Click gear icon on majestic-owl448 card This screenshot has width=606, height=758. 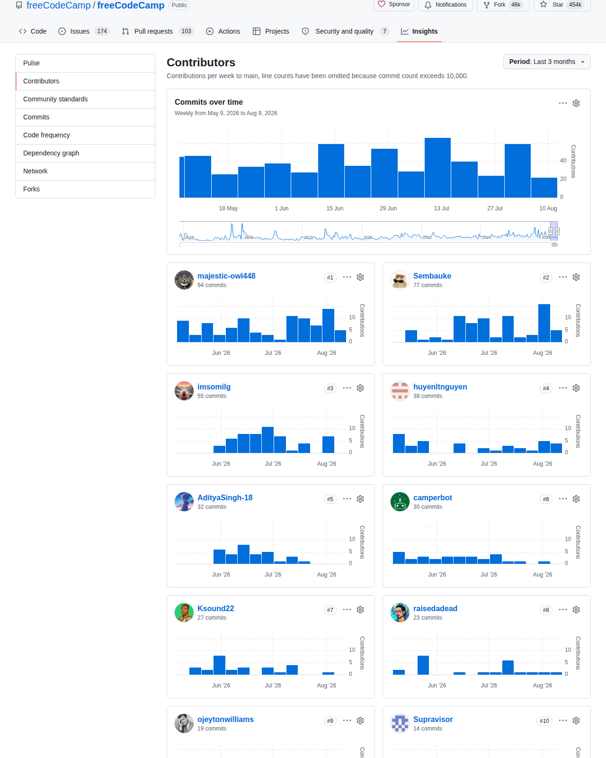(360, 277)
